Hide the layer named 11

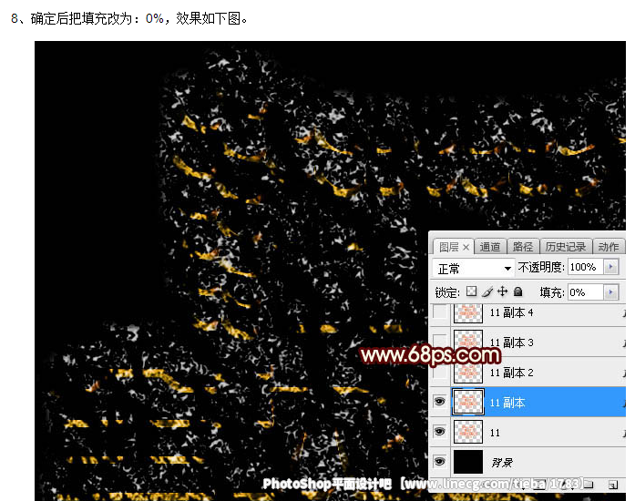pos(439,432)
